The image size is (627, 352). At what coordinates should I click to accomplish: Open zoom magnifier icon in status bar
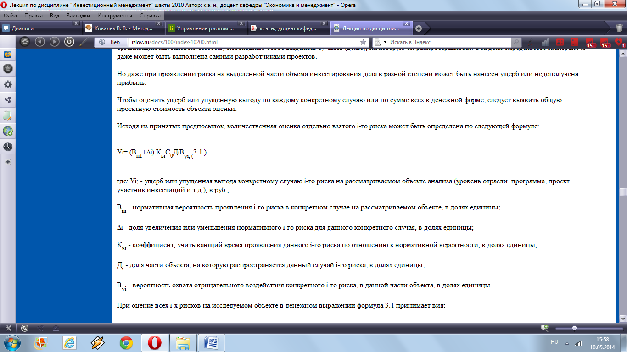[x=545, y=328]
